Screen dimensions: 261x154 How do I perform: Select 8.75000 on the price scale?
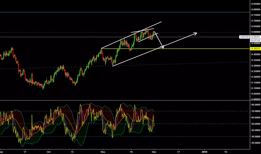(x=256, y=15)
